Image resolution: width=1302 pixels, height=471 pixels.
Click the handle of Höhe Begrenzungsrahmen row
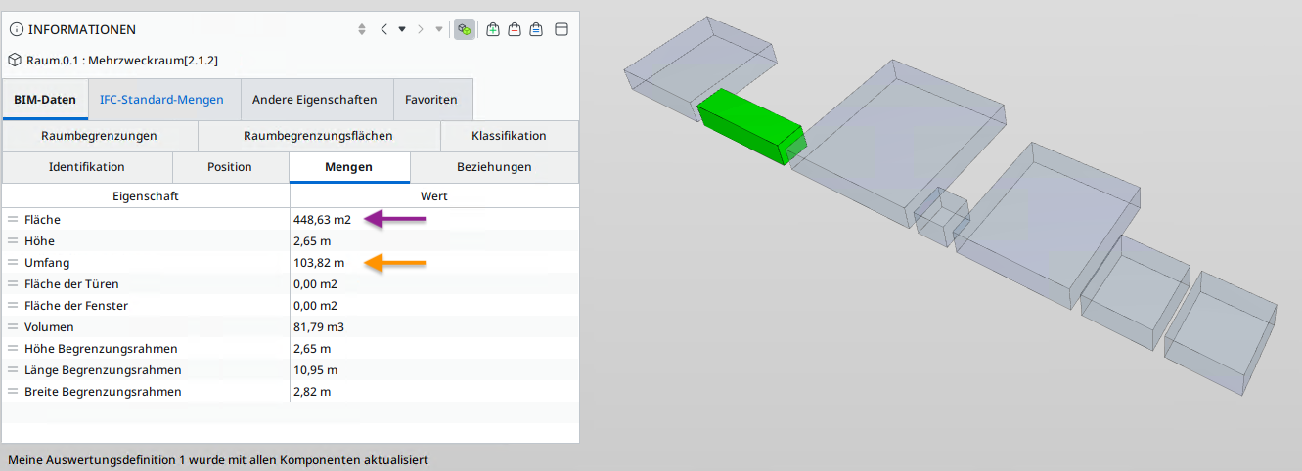pos(13,349)
